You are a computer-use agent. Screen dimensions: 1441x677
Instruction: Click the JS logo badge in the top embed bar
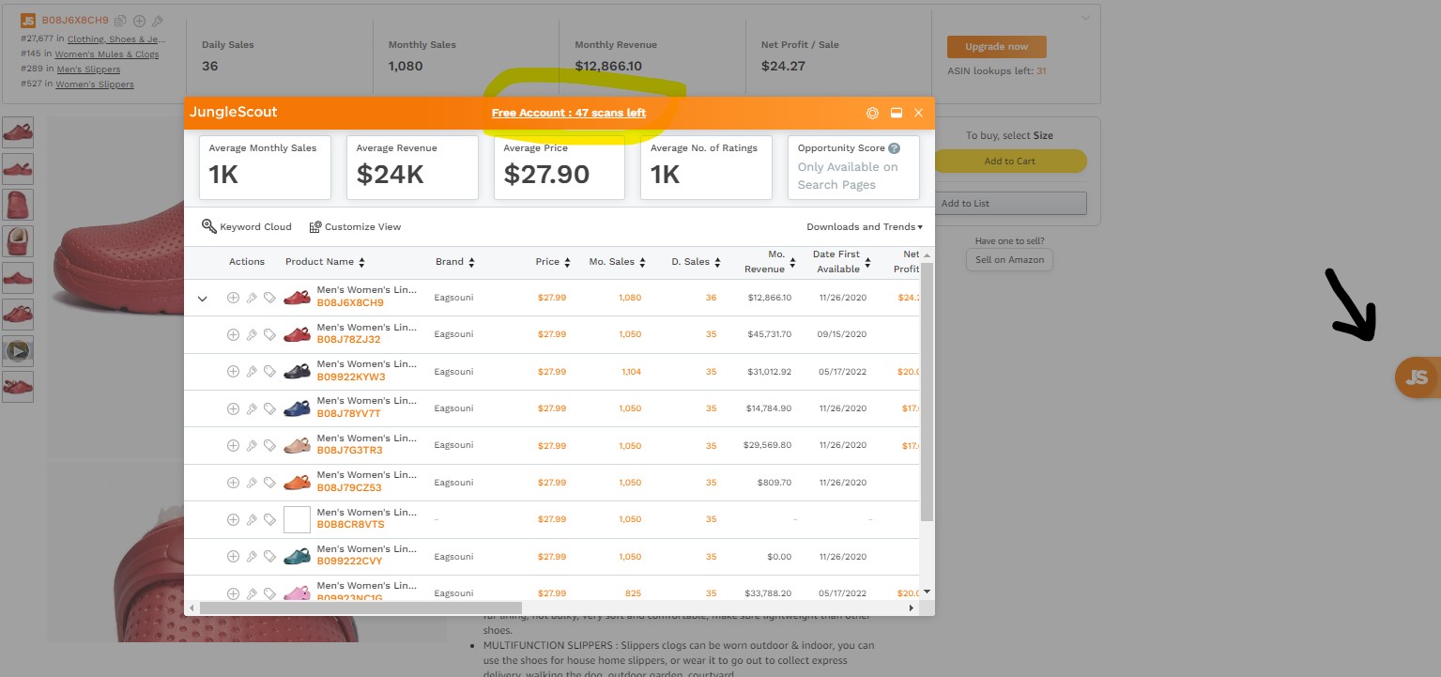tap(28, 21)
